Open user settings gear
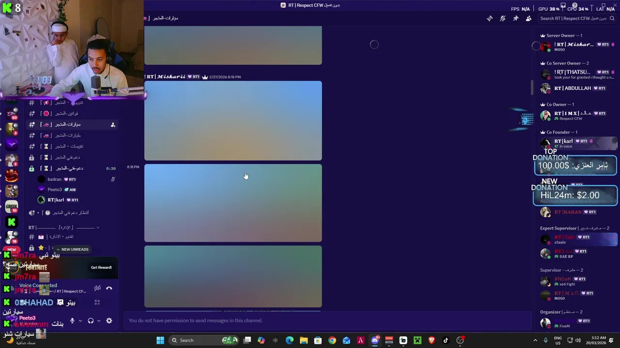Screen dimensions: 620x348 pyautogui.click(x=109, y=320)
